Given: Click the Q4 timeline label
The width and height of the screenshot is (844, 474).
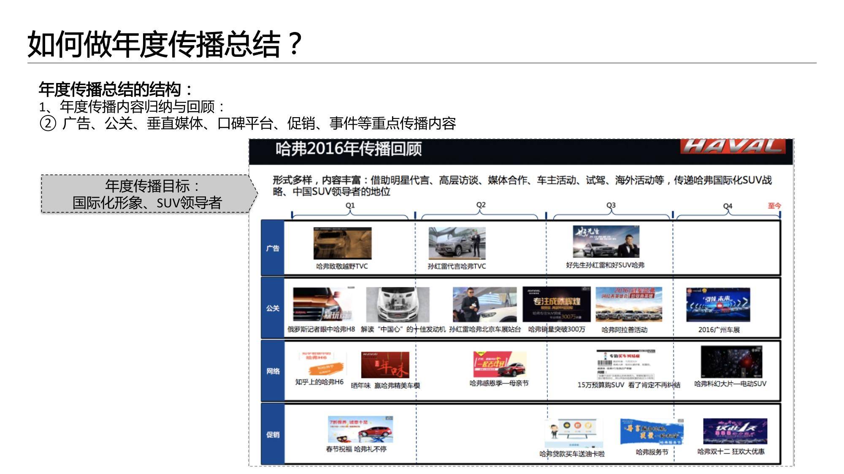Looking at the screenshot, I should click(x=728, y=206).
